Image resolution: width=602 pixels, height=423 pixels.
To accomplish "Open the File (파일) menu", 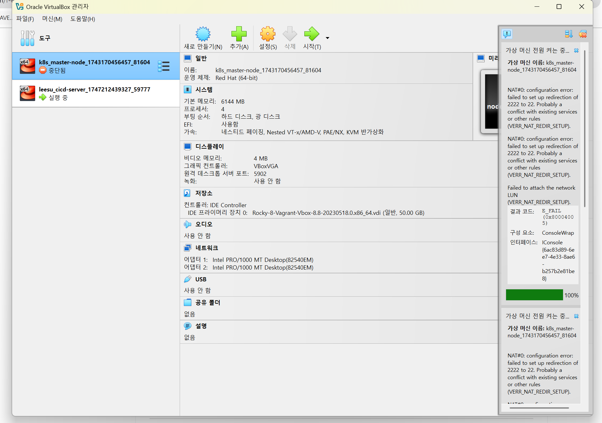I will [25, 19].
